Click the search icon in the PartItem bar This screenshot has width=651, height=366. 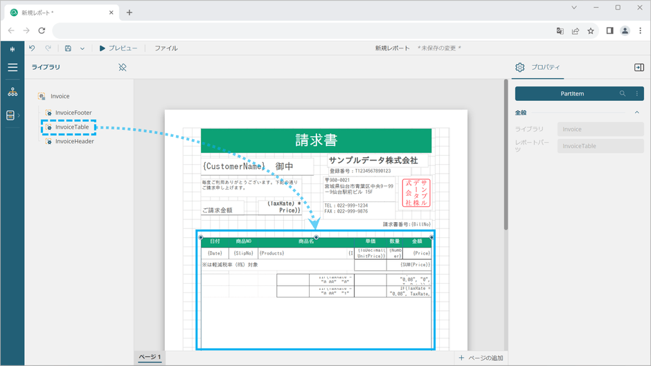[623, 93]
